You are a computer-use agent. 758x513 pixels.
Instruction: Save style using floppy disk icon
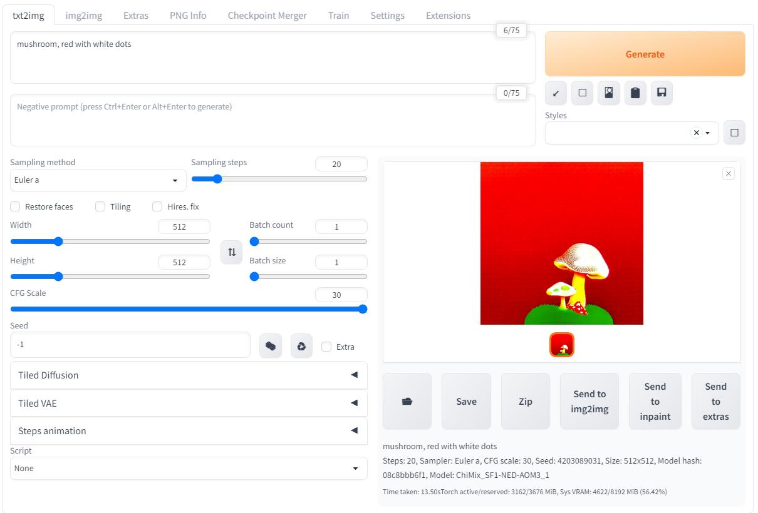click(x=662, y=93)
